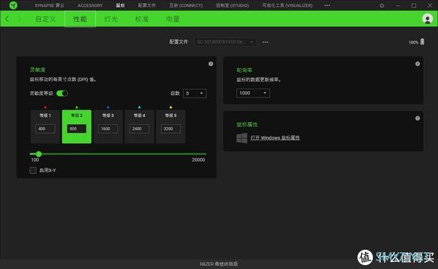Click the battery status icon
The image size is (438, 269).
click(423, 42)
